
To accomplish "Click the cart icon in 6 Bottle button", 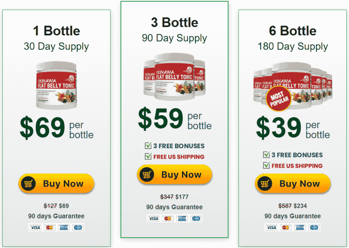I will click(x=265, y=184).
